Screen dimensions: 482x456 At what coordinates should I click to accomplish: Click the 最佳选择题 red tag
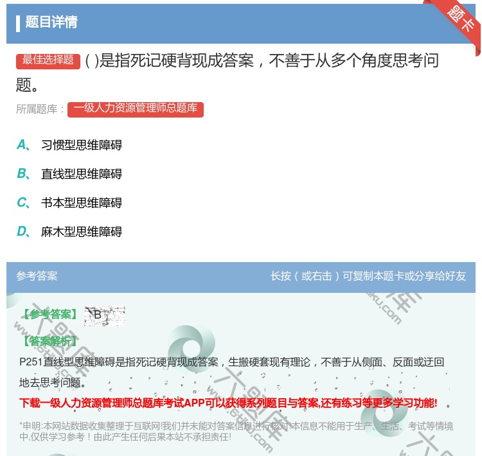[48, 61]
